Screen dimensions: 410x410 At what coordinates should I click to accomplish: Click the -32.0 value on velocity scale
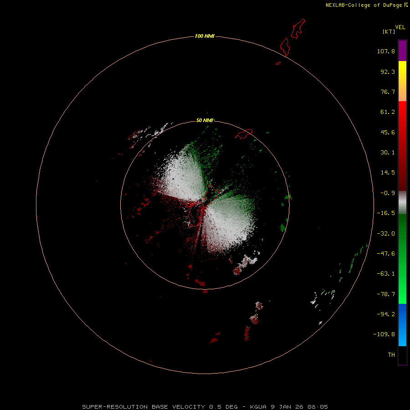(386, 234)
